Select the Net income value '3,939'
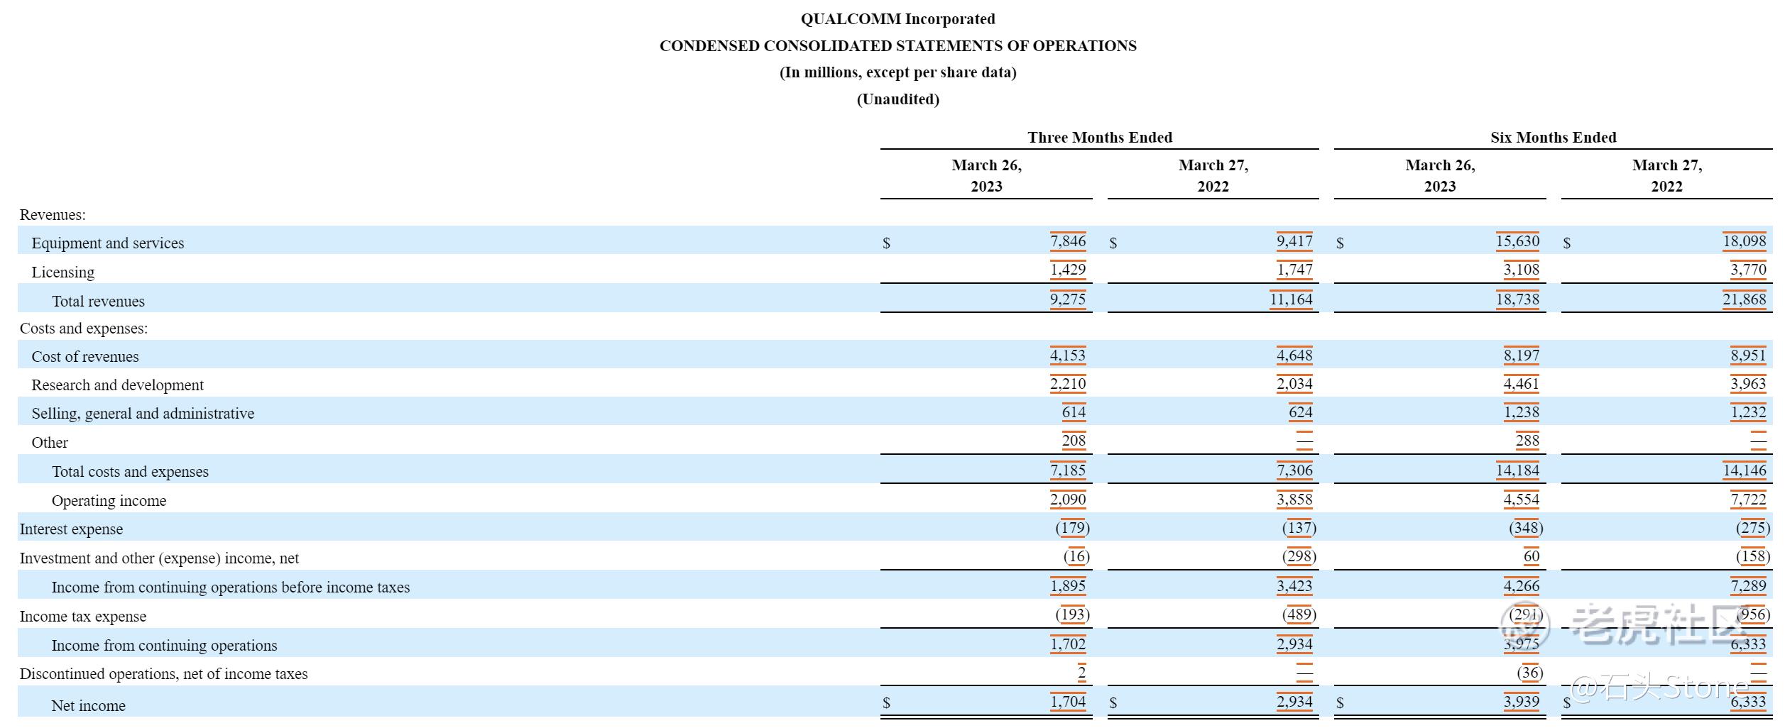The width and height of the screenshot is (1785, 728). (x=1521, y=702)
